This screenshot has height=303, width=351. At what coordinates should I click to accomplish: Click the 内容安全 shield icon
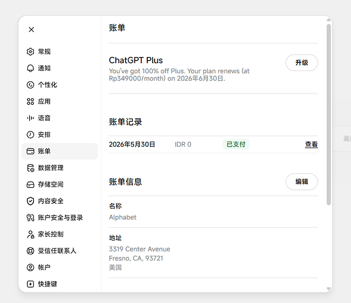coord(30,201)
